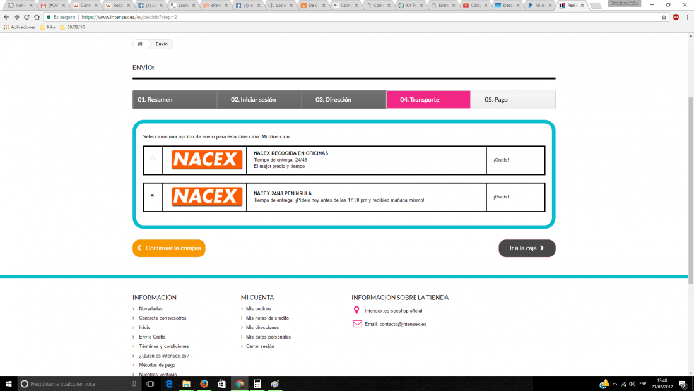Close the active Pedido browser tab

coord(582,5)
